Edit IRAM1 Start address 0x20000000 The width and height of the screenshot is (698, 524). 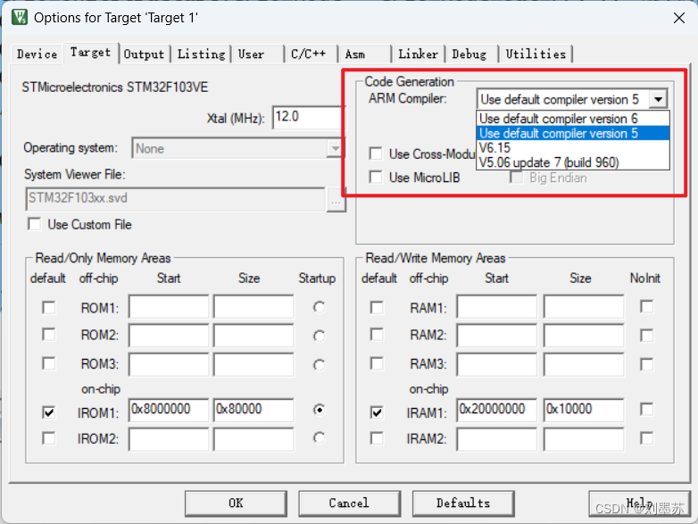point(497,410)
